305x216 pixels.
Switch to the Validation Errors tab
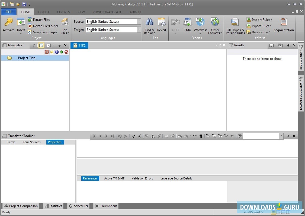click(142, 178)
